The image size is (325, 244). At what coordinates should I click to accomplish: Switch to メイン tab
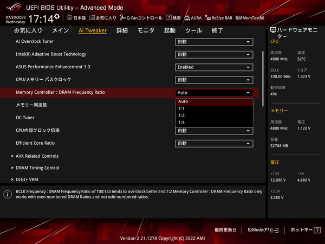[x=61, y=30]
